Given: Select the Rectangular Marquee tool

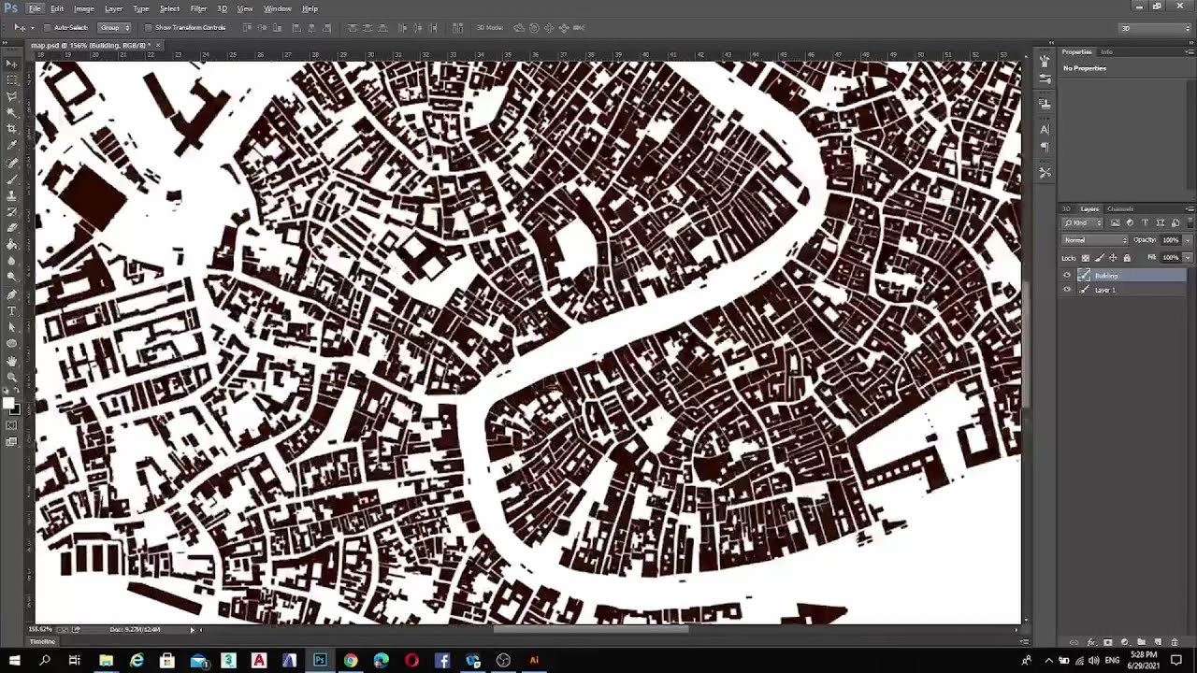Looking at the screenshot, I should pyautogui.click(x=12, y=79).
